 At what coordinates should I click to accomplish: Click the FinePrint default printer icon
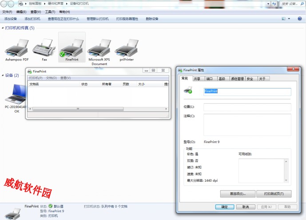[71, 47]
